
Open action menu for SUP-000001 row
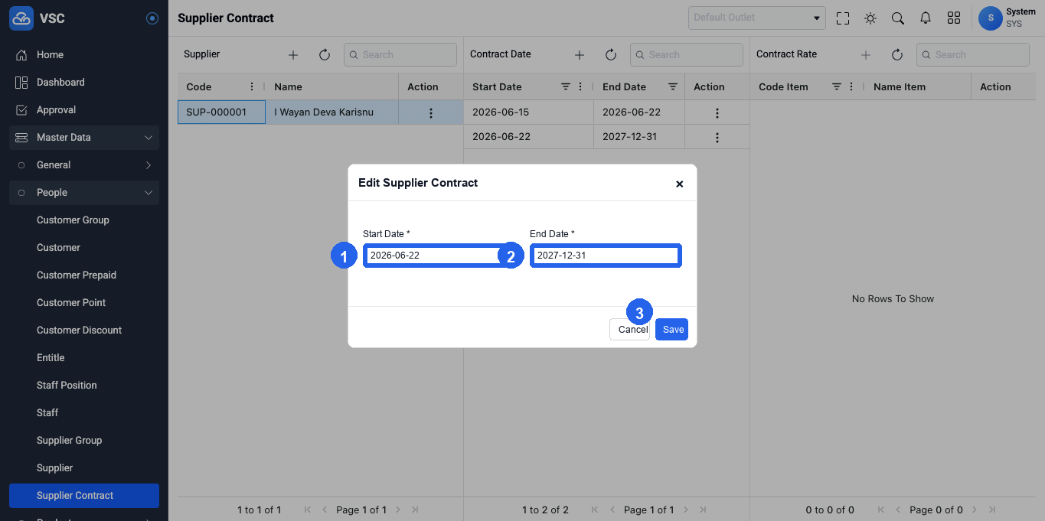point(431,113)
